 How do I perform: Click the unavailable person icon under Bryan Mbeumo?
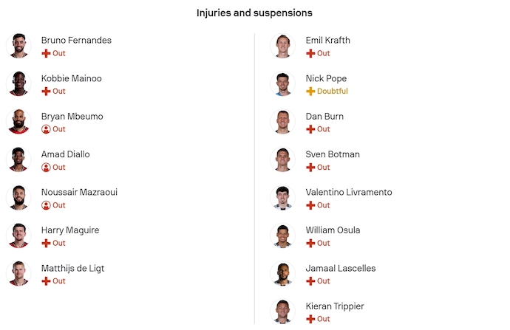[46, 129]
